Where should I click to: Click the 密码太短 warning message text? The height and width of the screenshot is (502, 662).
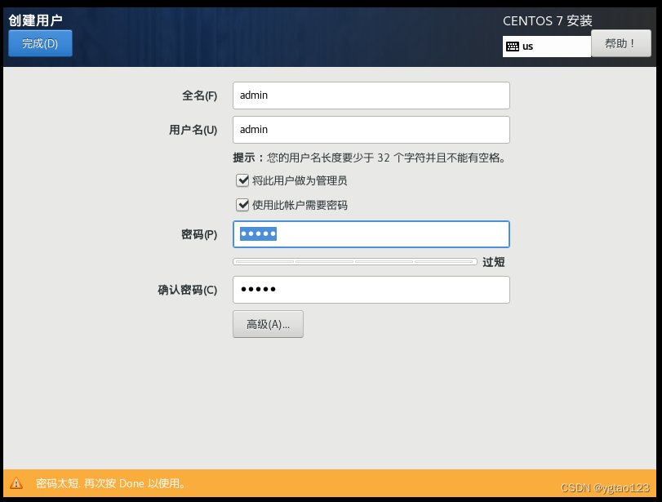coord(111,483)
